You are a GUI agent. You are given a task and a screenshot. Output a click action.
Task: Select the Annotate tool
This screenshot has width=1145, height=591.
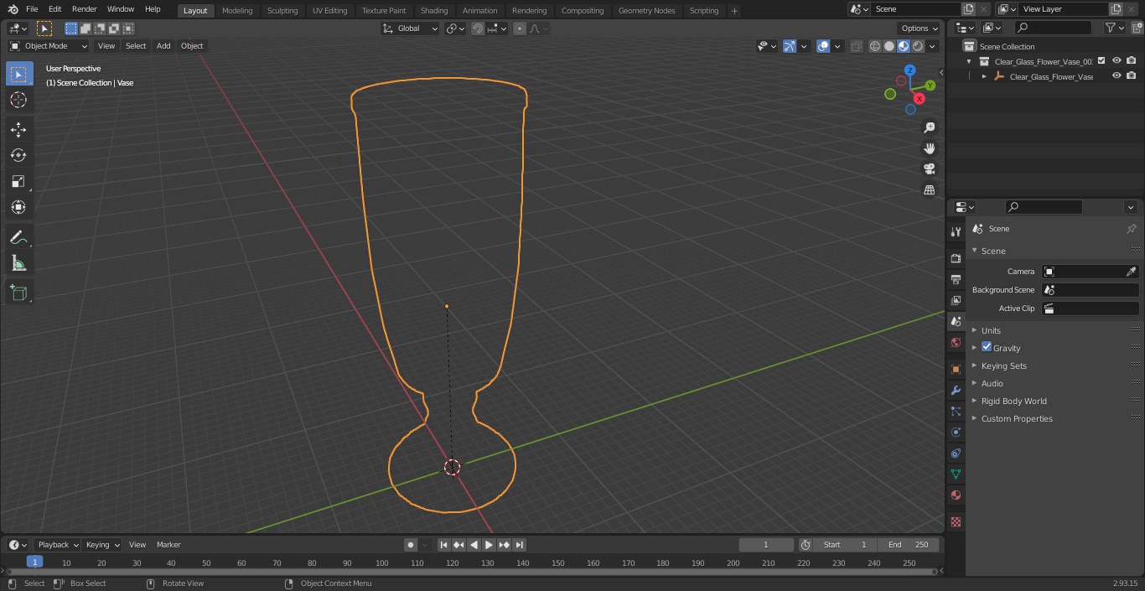[18, 238]
